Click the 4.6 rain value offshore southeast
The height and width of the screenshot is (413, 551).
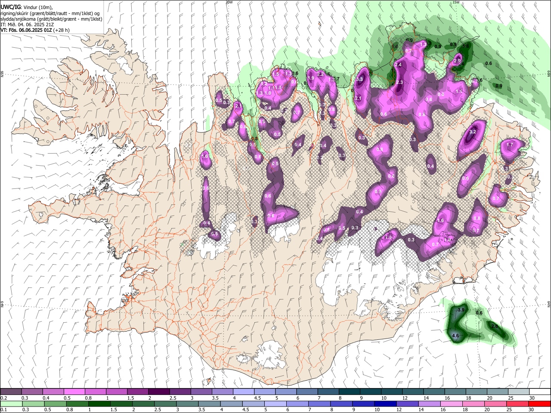click(456, 336)
